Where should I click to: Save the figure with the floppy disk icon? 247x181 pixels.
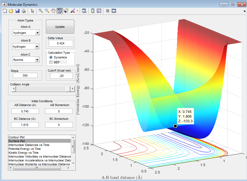tap(17, 11)
